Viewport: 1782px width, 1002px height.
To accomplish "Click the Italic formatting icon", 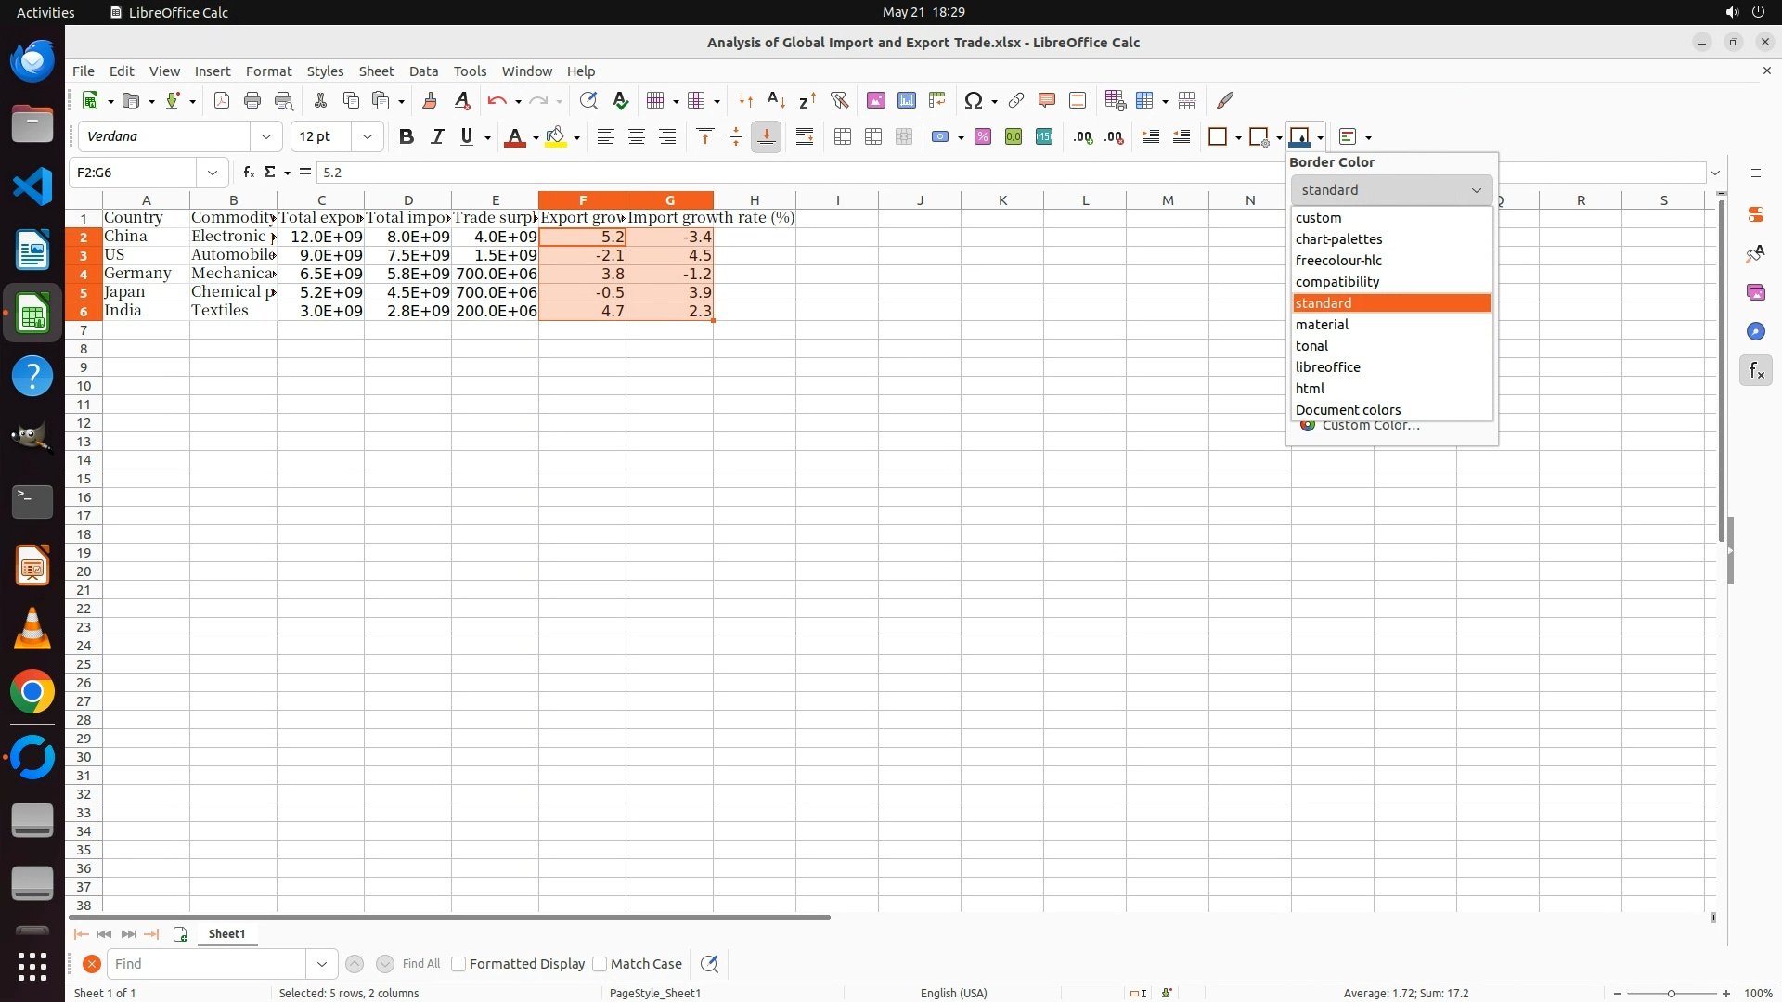I will pyautogui.click(x=437, y=137).
